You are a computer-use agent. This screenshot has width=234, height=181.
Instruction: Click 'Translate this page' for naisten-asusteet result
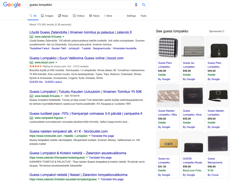tap(112, 179)
